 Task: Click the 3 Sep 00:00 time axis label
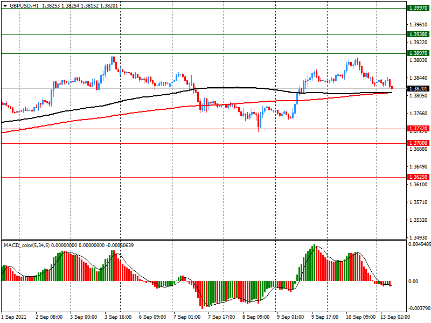[x=84, y=317]
